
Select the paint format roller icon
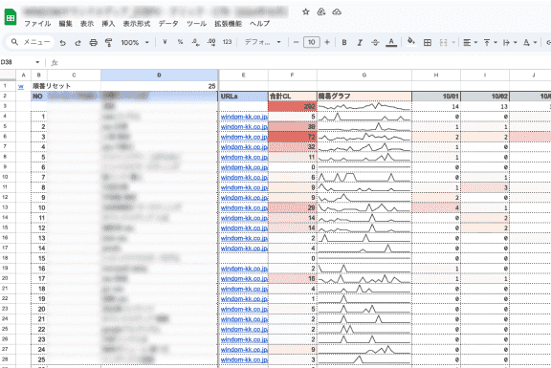click(109, 42)
